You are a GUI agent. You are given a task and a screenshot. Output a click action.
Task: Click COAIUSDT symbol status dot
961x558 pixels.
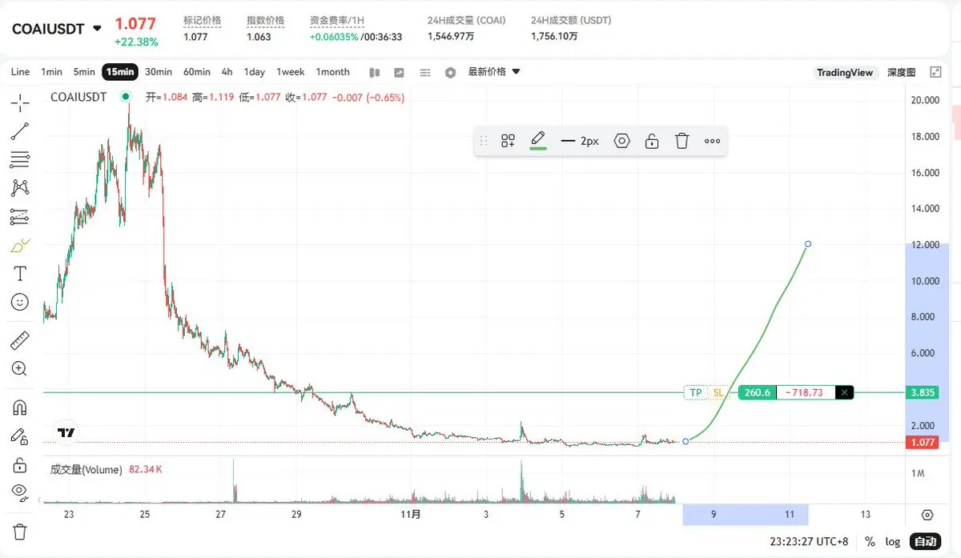pos(126,97)
